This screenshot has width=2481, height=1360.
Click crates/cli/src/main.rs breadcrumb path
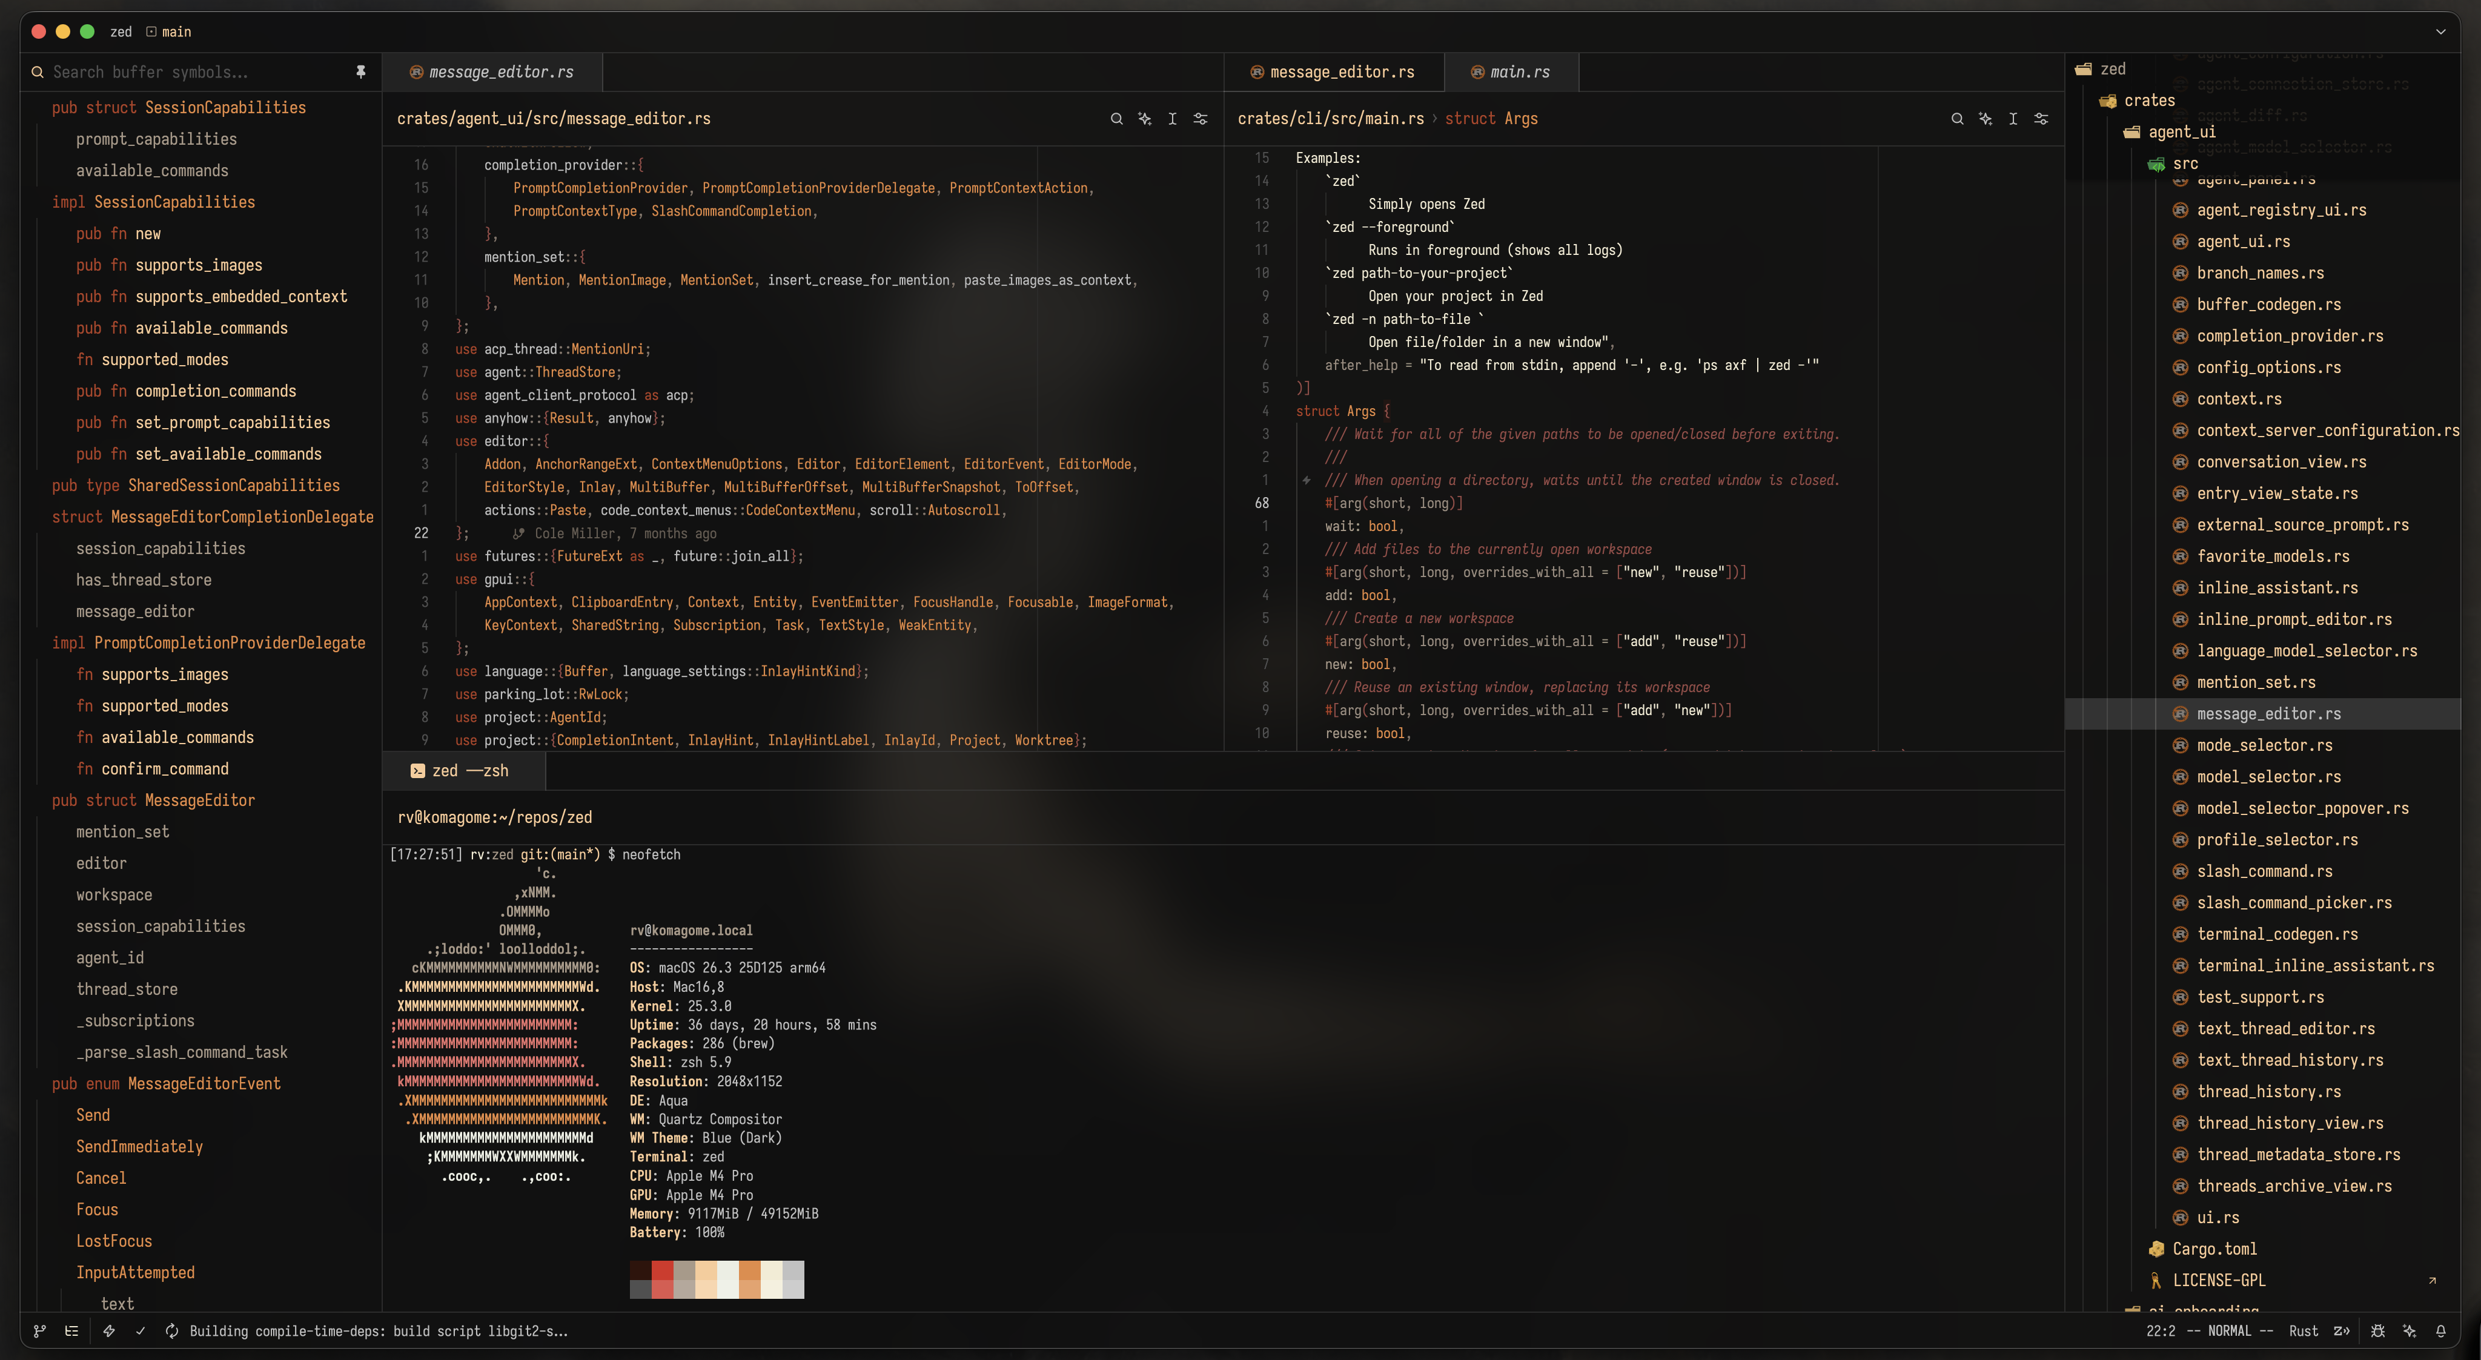point(1330,119)
